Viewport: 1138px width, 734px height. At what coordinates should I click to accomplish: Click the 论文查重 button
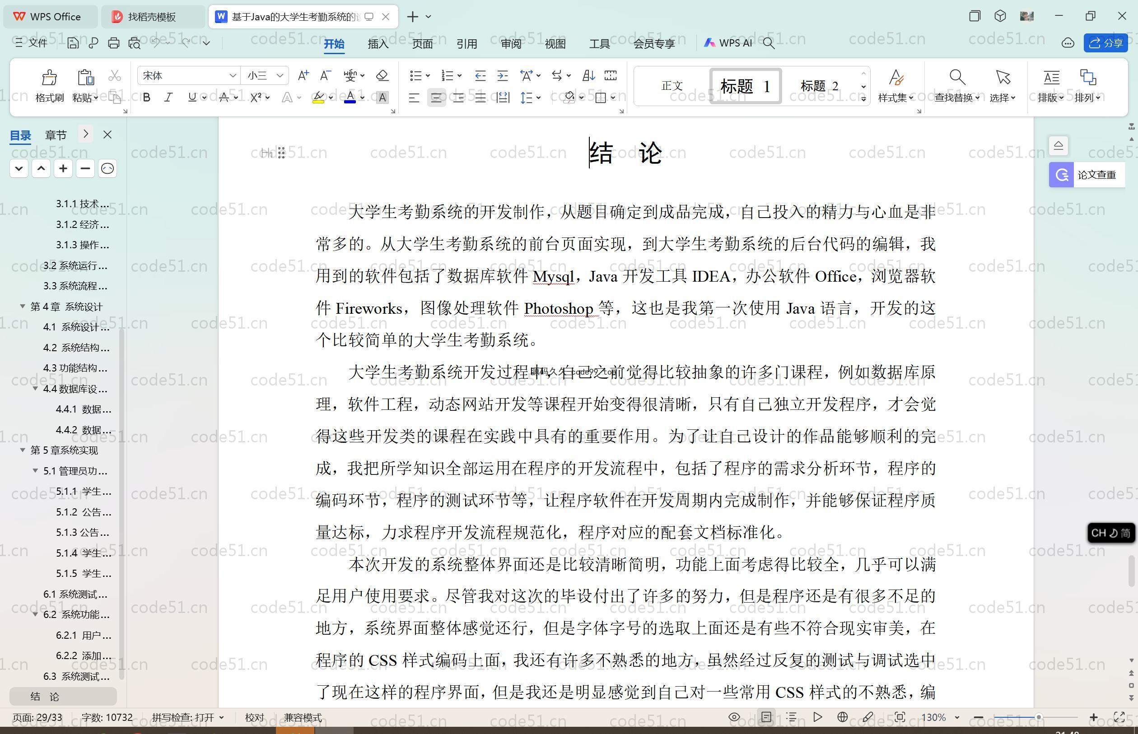1087,174
